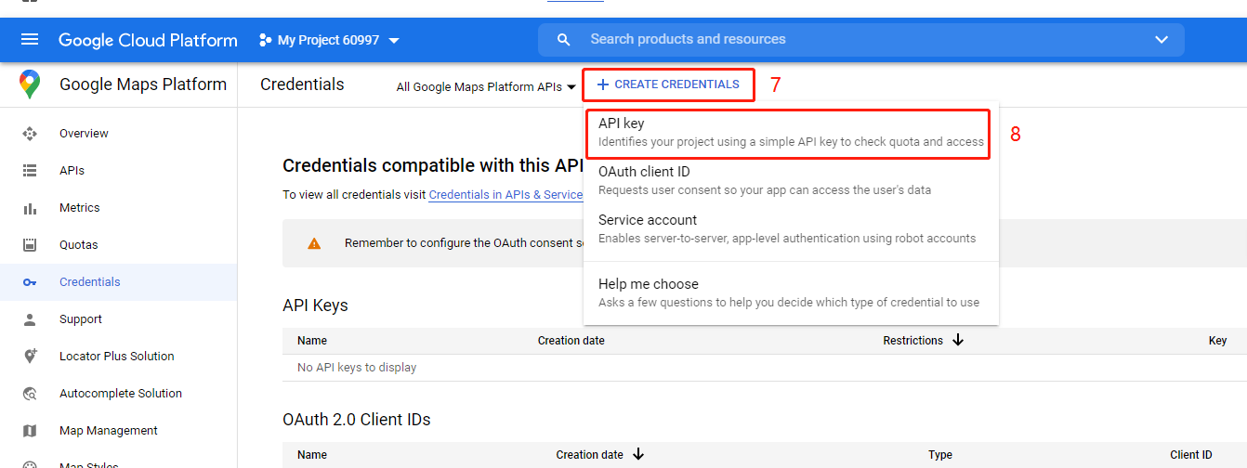Click the Google Cloud Platform title
The image size is (1247, 468).
[148, 40]
